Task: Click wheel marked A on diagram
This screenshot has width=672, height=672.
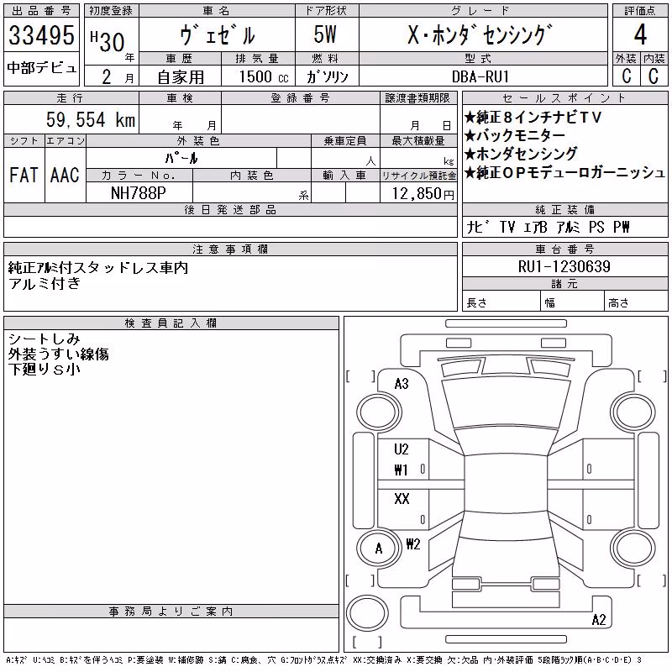Action: (x=379, y=549)
